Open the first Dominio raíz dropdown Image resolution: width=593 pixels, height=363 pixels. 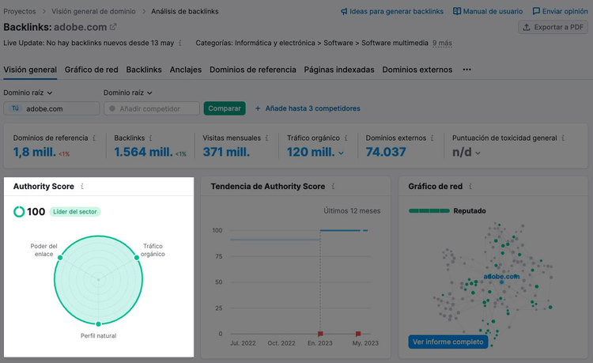(x=28, y=93)
